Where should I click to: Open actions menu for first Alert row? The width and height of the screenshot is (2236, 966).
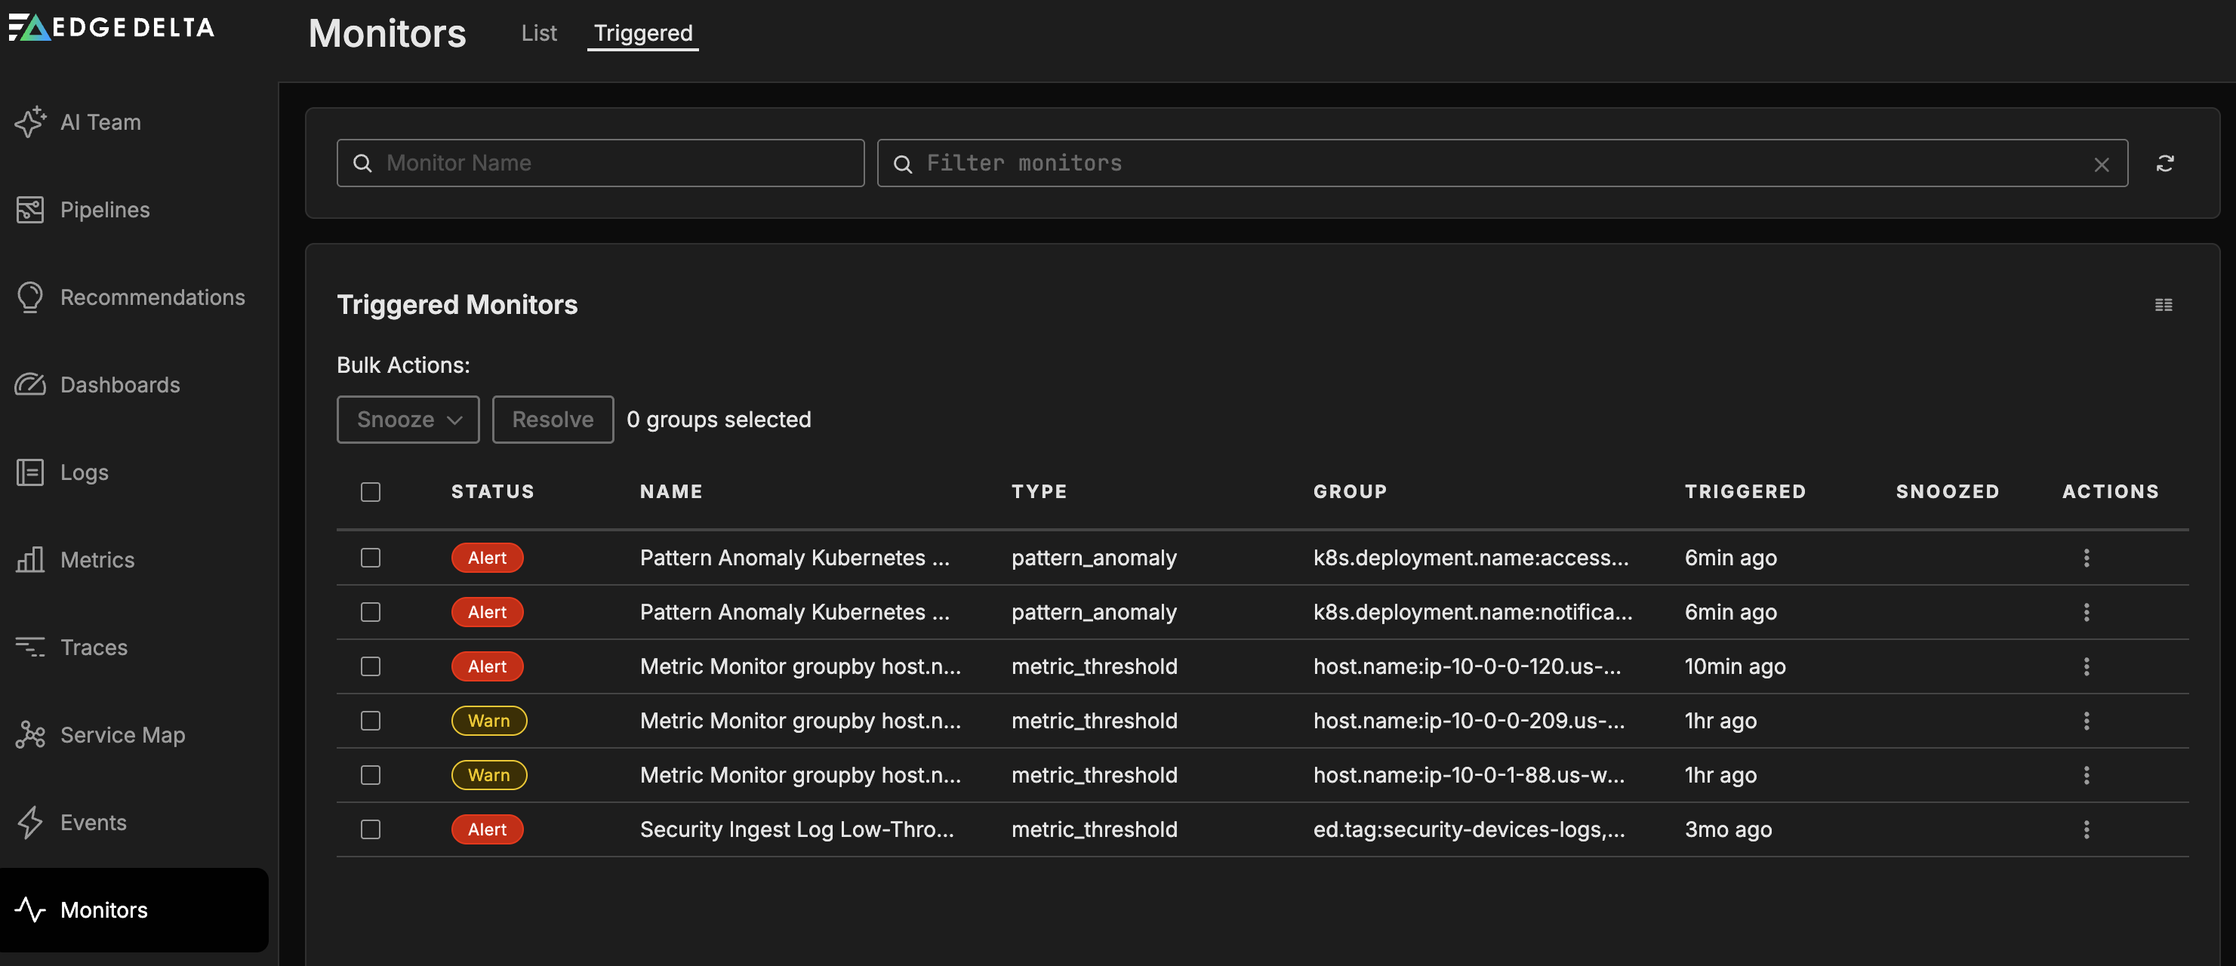(x=2087, y=558)
